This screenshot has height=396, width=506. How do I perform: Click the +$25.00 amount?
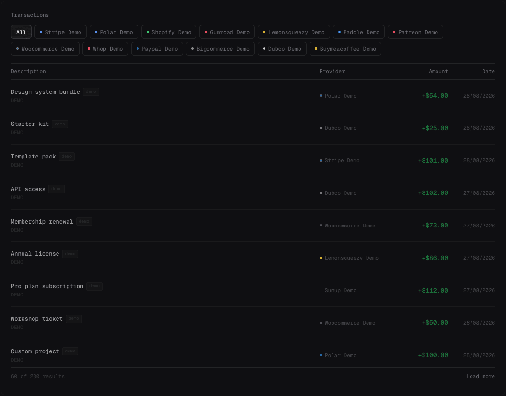coord(435,128)
